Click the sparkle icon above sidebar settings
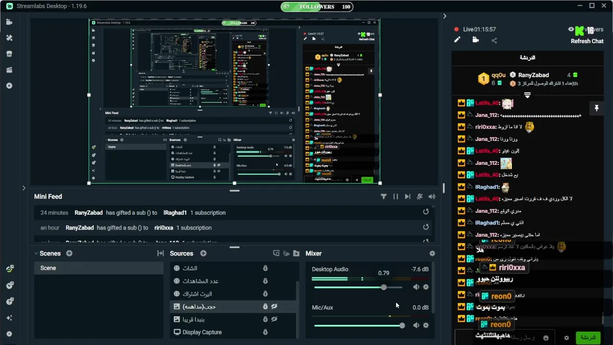The height and width of the screenshot is (345, 613). (9, 318)
